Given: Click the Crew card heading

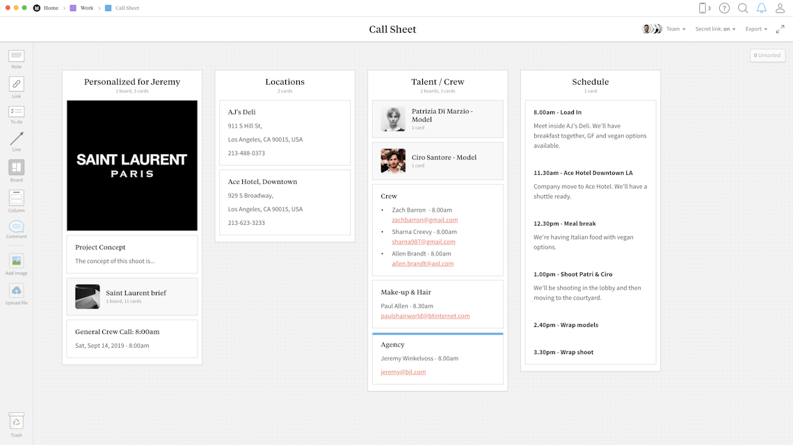Looking at the screenshot, I should pos(389,196).
